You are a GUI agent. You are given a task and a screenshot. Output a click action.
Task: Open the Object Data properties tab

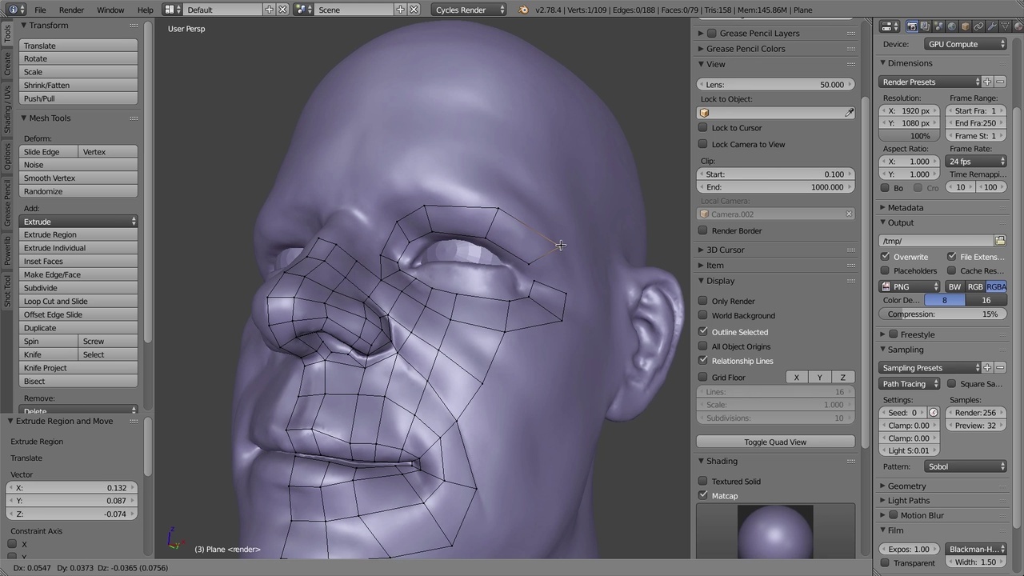coord(1005,26)
